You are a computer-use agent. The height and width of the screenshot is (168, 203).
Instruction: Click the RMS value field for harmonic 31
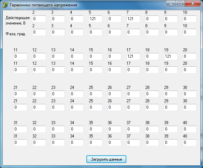20,129
